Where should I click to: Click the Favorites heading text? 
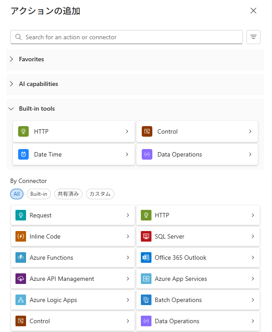(31, 59)
